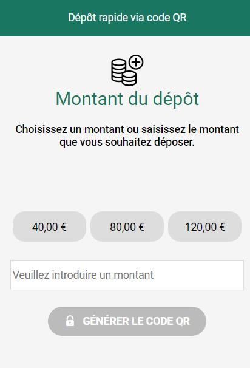Viewport: 250px width, 368px height.
Task: Click the empty right side of amount field
Action: pyautogui.click(x=200, y=275)
